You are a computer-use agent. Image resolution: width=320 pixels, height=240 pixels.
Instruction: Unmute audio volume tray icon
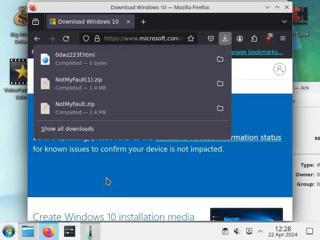pos(237,231)
